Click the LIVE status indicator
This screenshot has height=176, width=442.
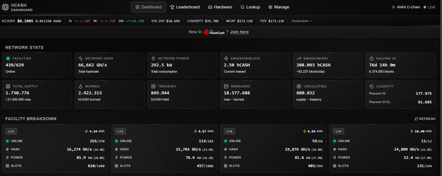(x=429, y=7)
